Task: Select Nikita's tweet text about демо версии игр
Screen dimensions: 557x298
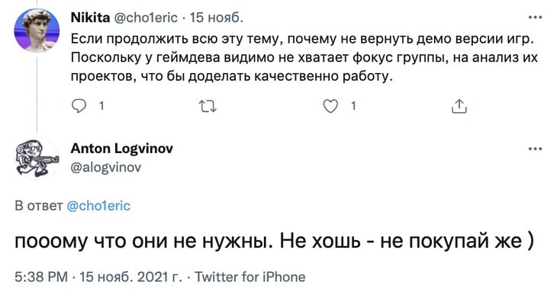Action: coord(304,57)
